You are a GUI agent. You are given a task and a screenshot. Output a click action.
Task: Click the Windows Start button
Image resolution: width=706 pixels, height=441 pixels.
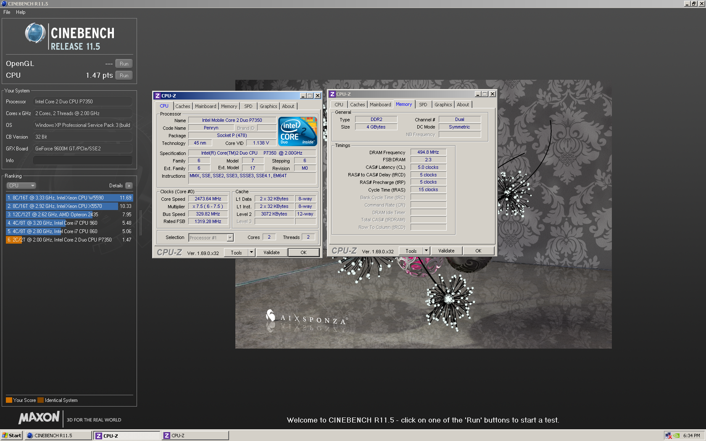[x=12, y=436]
